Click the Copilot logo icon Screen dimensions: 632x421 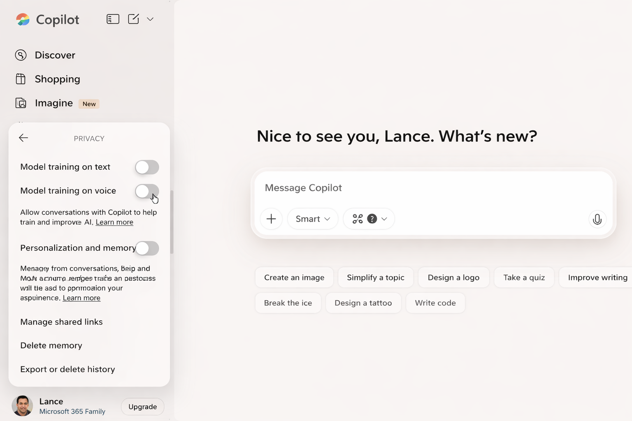point(23,19)
